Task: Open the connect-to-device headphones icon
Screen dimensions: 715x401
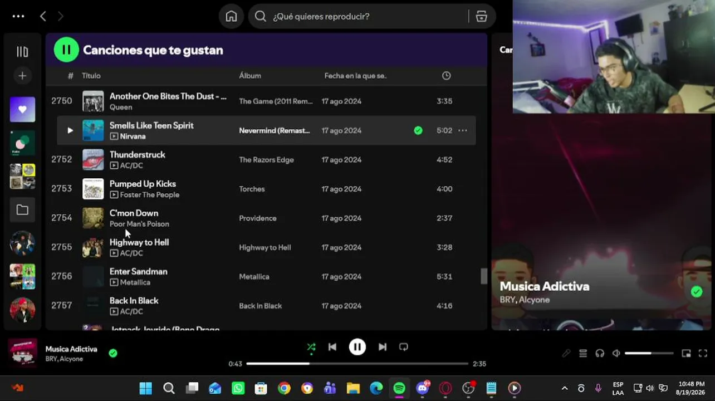Action: [x=600, y=353]
